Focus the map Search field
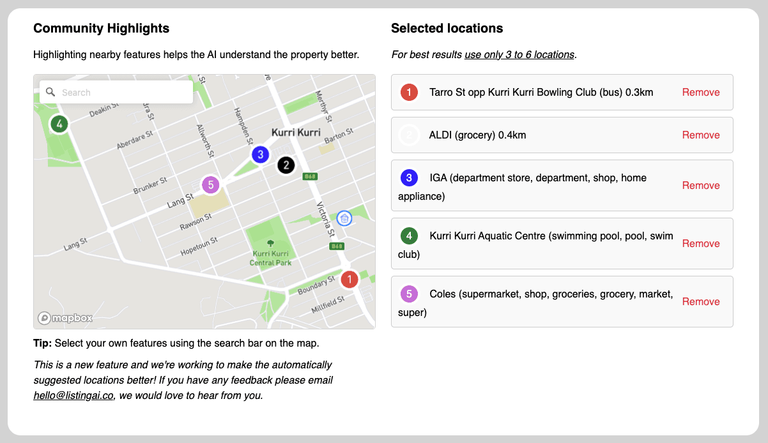Image resolution: width=768 pixels, height=443 pixels. (x=116, y=92)
